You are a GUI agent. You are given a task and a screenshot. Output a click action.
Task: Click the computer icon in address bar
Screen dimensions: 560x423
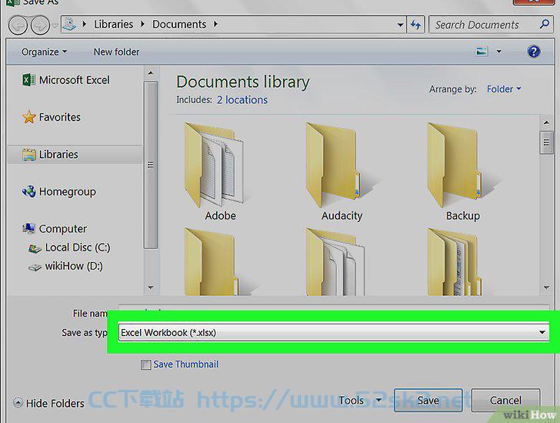pos(69,25)
